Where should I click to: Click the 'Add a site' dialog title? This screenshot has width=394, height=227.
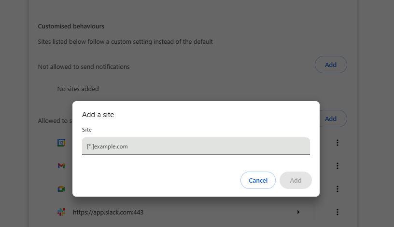tap(98, 115)
